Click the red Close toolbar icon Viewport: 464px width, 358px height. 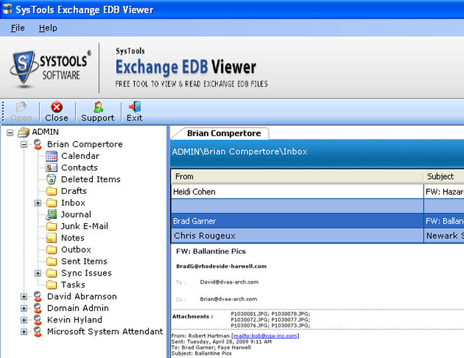56,107
